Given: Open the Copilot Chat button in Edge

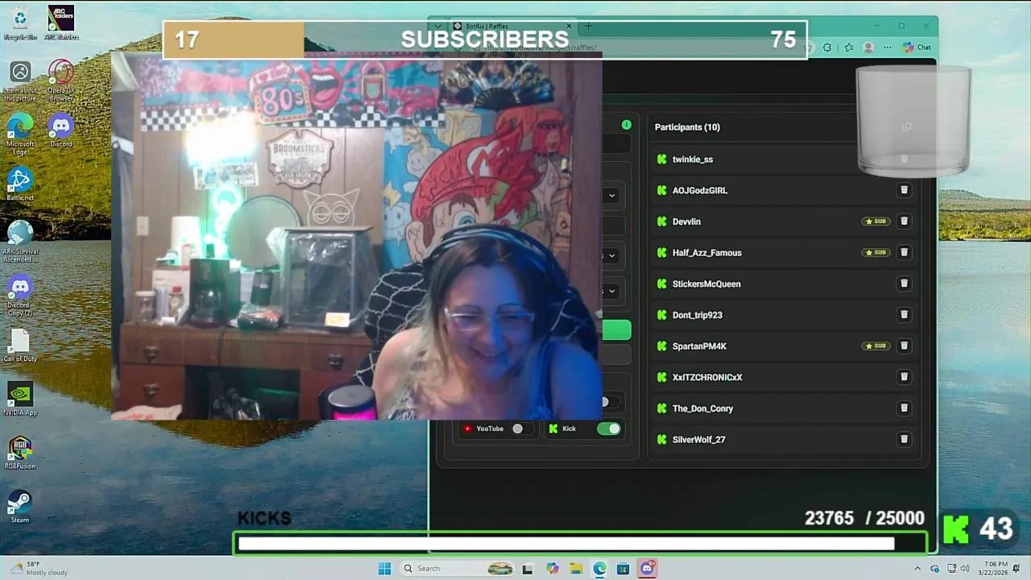Looking at the screenshot, I should point(917,48).
